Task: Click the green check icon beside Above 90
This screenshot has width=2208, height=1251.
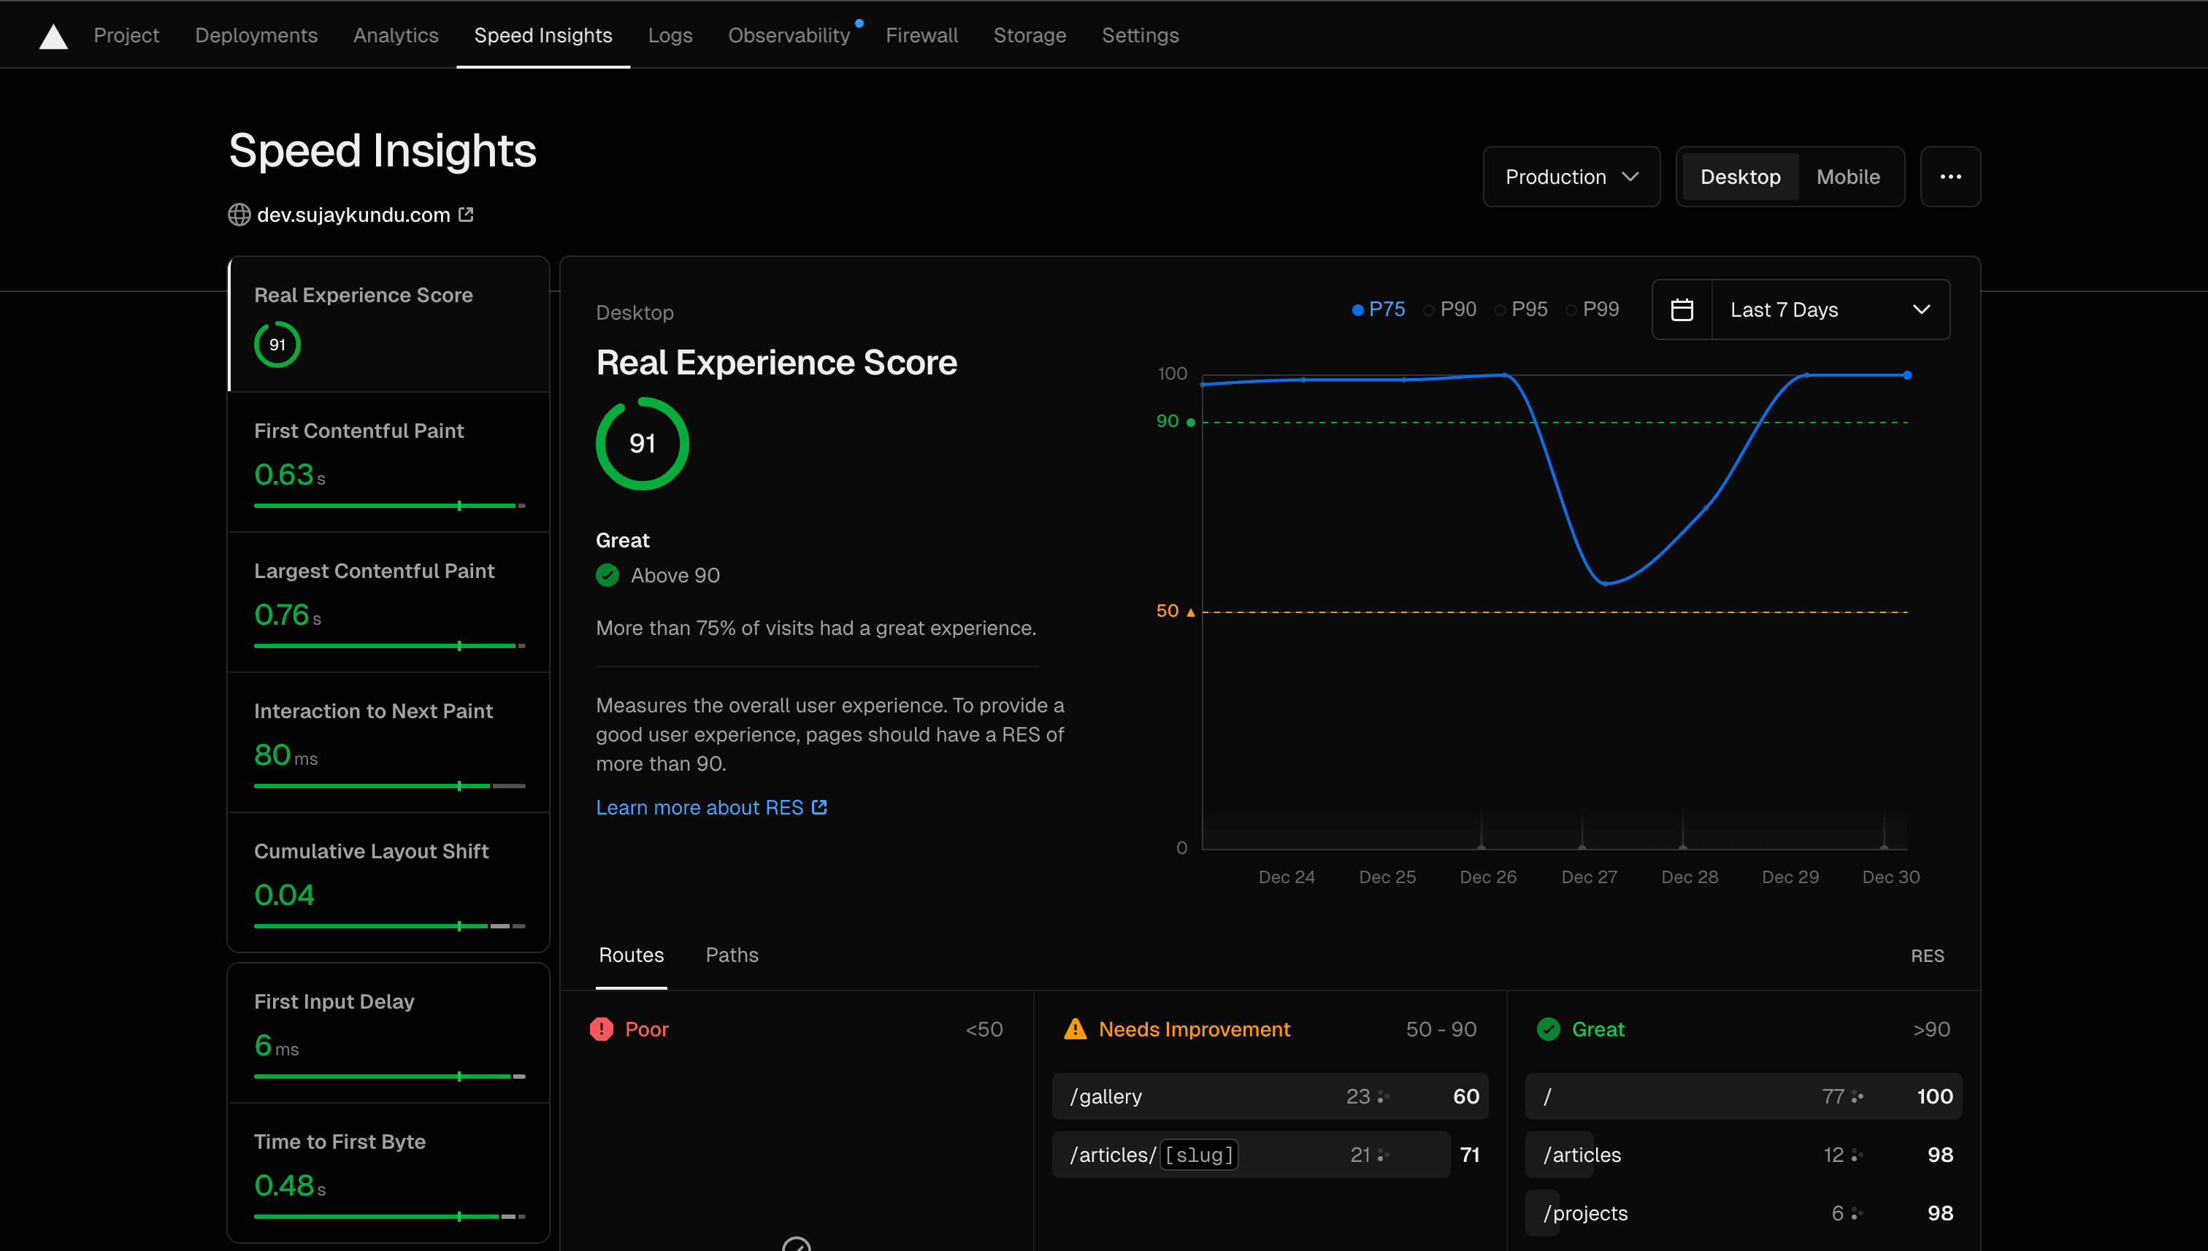Action: tap(607, 575)
